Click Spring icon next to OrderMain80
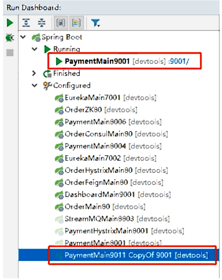This screenshot has width=222, height=280. (59, 207)
